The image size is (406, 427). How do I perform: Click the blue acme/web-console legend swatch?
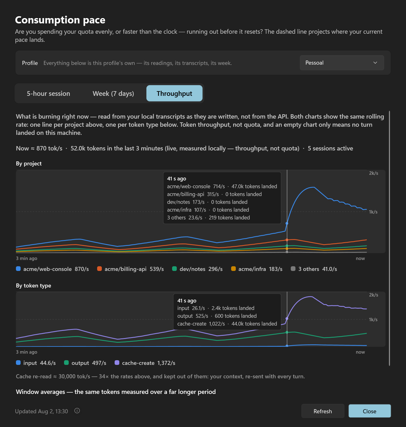(18, 269)
